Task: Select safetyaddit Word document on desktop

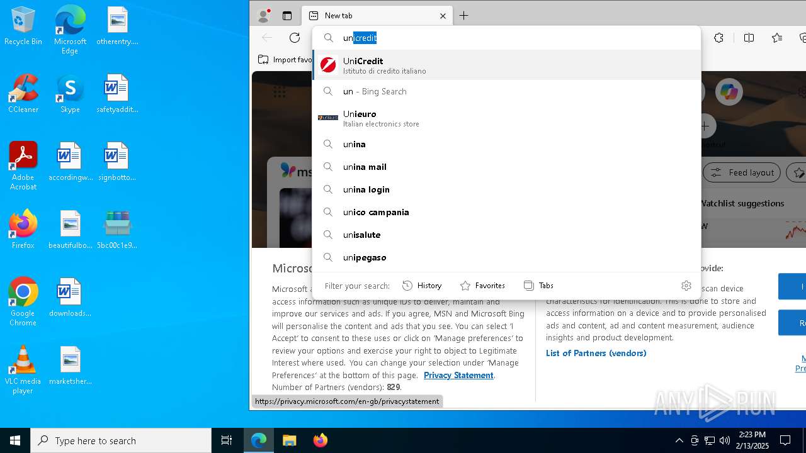Action: coord(117,94)
